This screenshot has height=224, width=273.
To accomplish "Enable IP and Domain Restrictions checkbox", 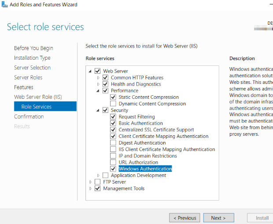I will click(113, 156).
